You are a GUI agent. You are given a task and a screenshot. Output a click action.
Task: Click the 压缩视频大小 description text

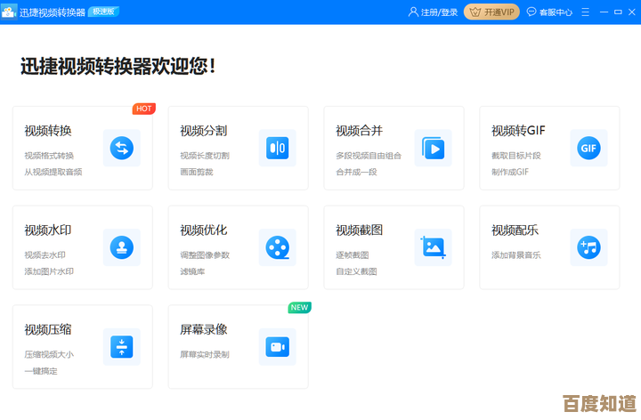coord(49,354)
